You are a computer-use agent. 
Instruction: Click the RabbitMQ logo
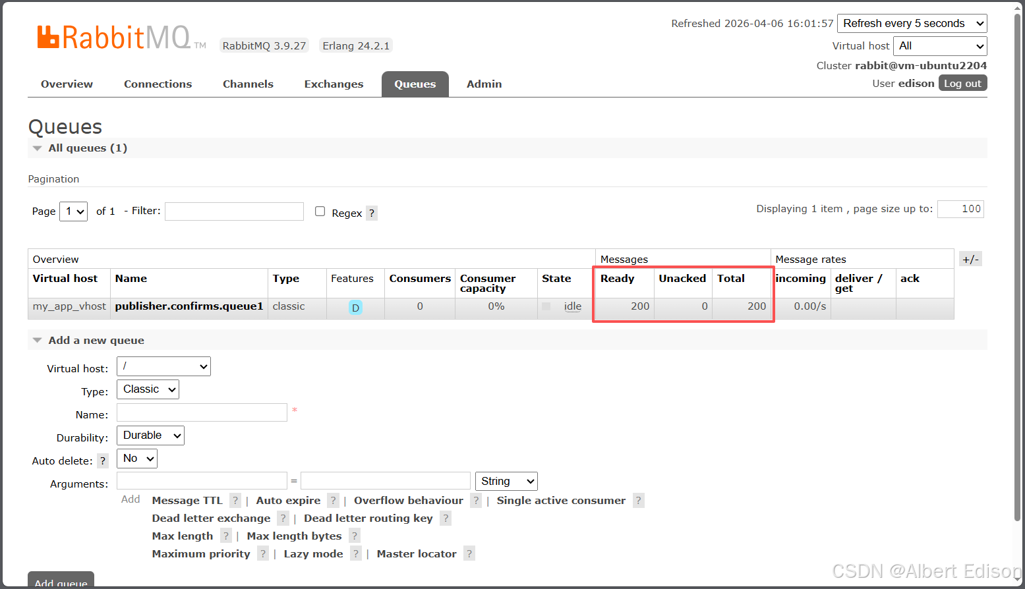pyautogui.click(x=122, y=38)
